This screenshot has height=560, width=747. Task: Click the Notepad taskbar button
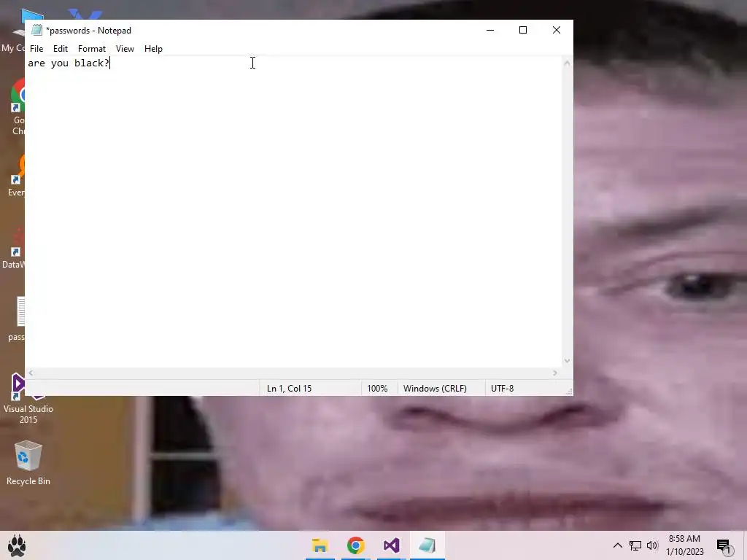[427, 545]
